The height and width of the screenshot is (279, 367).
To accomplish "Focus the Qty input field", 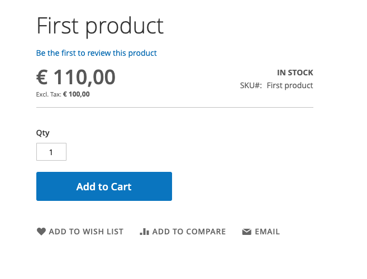I will [51, 152].
